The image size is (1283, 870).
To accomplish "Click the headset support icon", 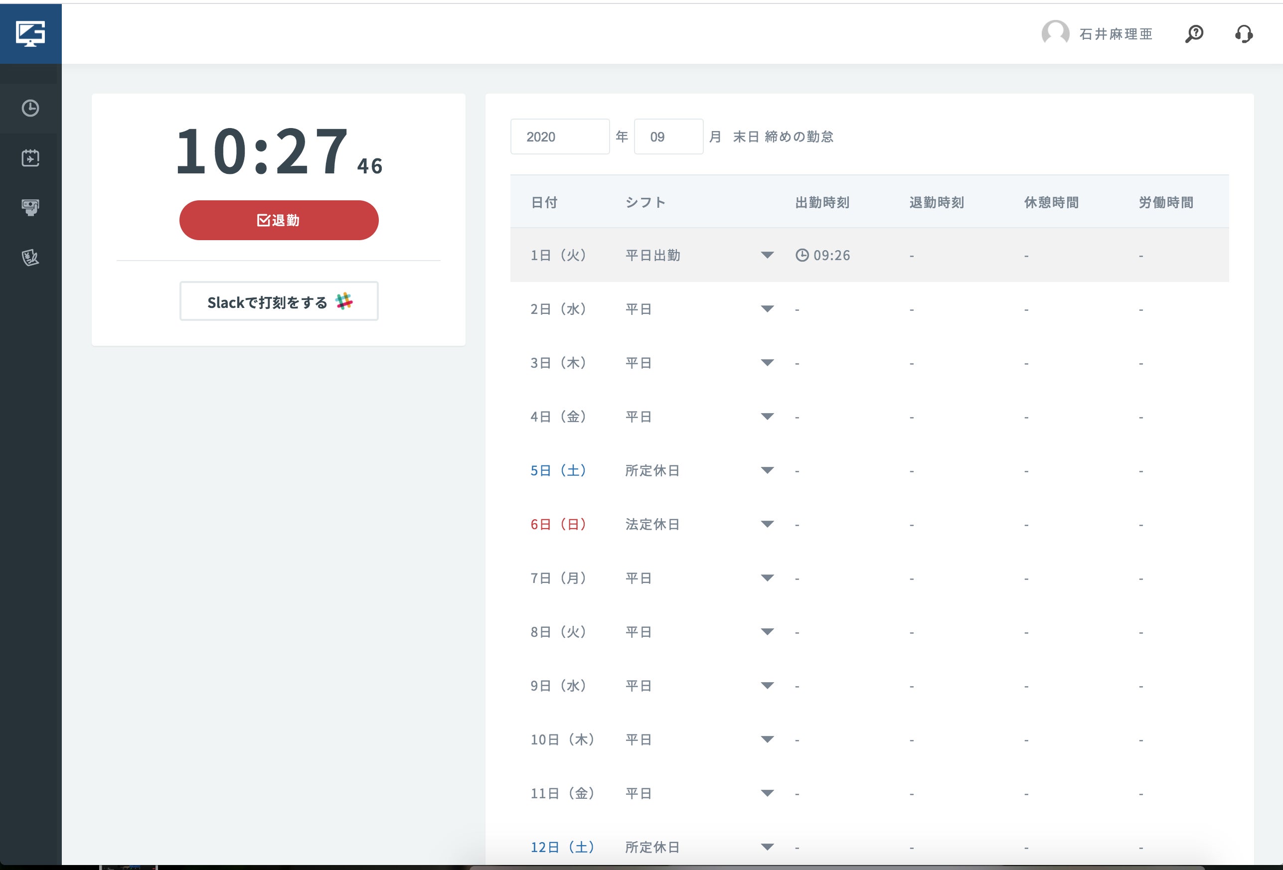I will pyautogui.click(x=1244, y=34).
